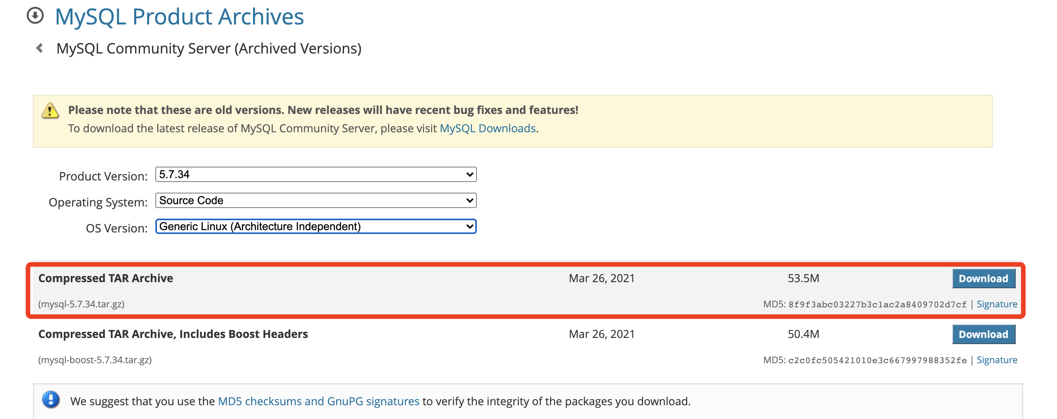Screen dimensions: 1057x419
Task: Click the back chevron arrow icon
Action: click(x=40, y=49)
